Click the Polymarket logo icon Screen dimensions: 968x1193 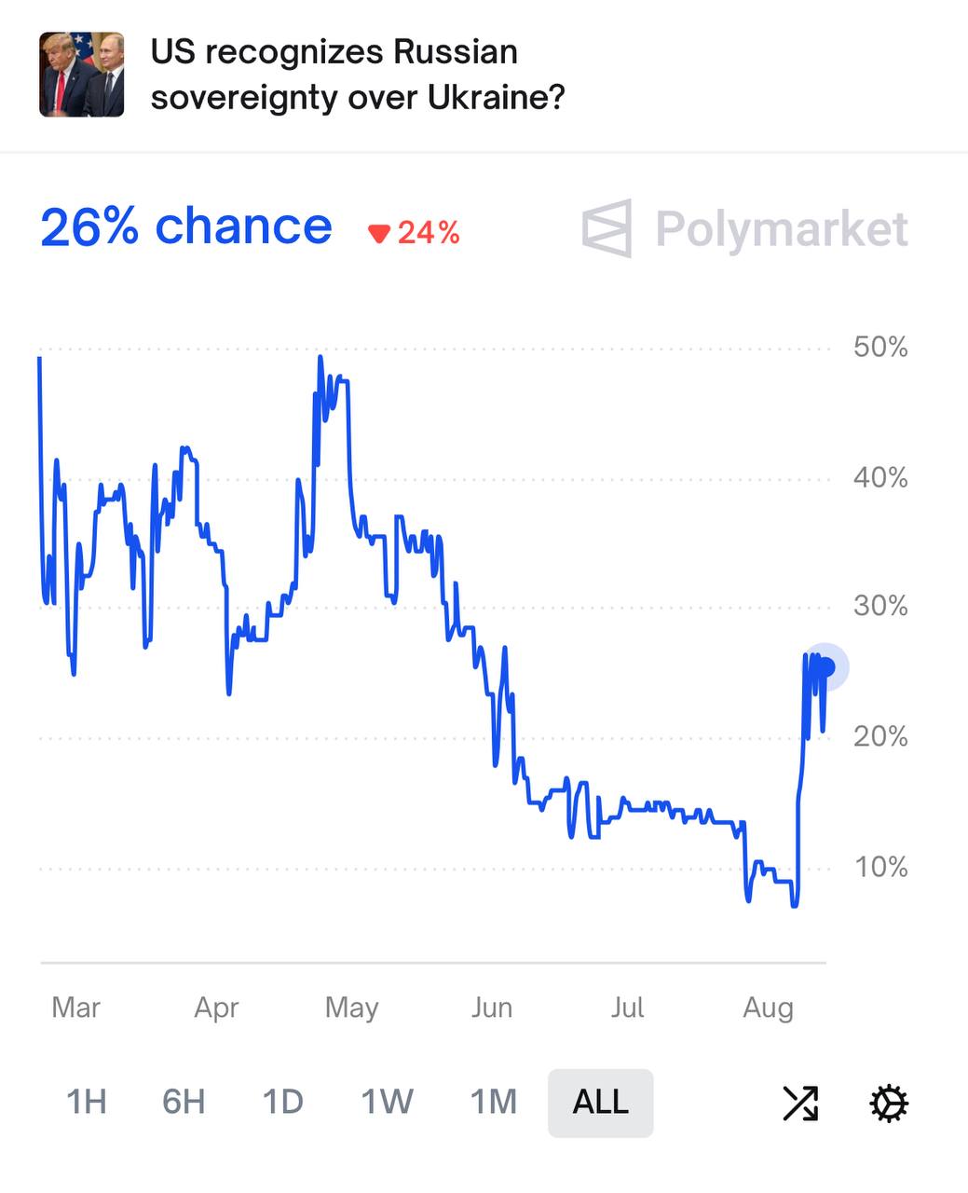(x=607, y=228)
